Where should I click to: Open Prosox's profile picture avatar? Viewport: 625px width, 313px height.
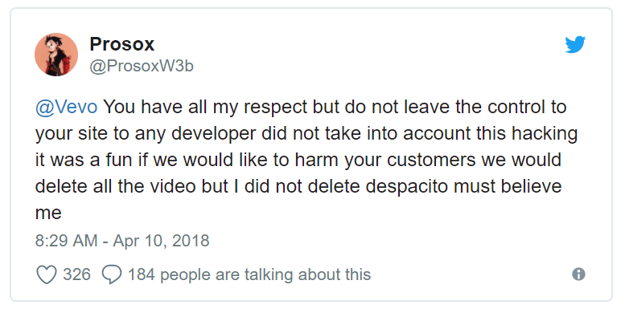point(56,55)
